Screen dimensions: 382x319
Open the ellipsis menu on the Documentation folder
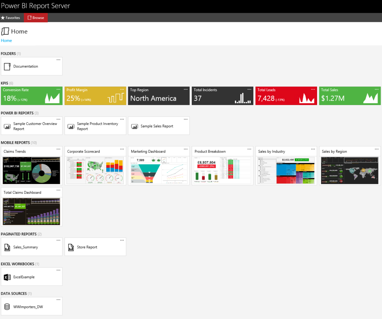(x=58, y=59)
